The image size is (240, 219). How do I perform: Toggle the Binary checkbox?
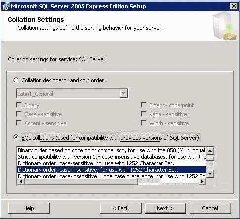(x=19, y=105)
